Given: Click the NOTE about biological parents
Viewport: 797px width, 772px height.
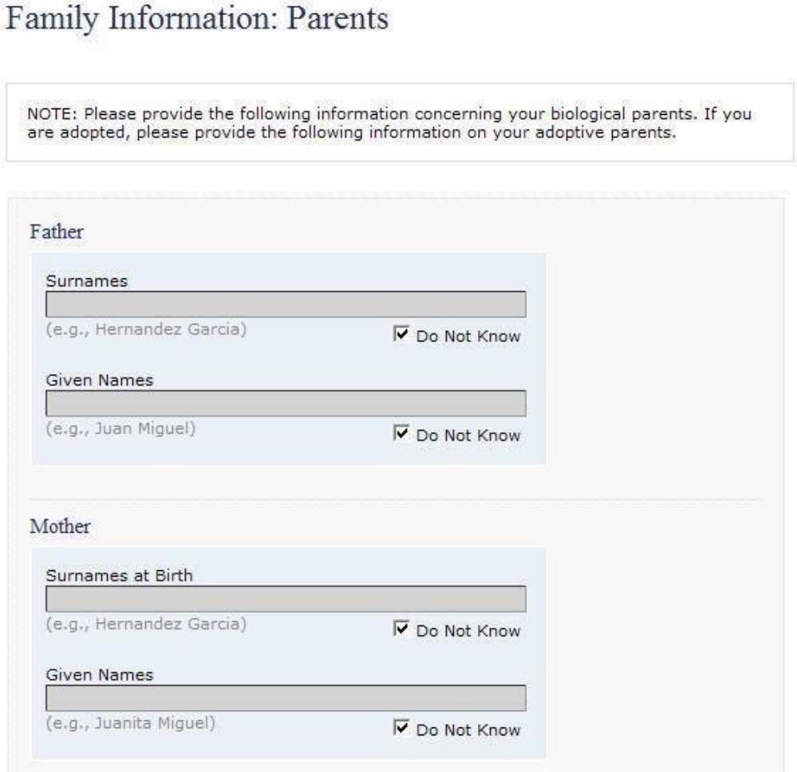Looking at the screenshot, I should (389, 123).
